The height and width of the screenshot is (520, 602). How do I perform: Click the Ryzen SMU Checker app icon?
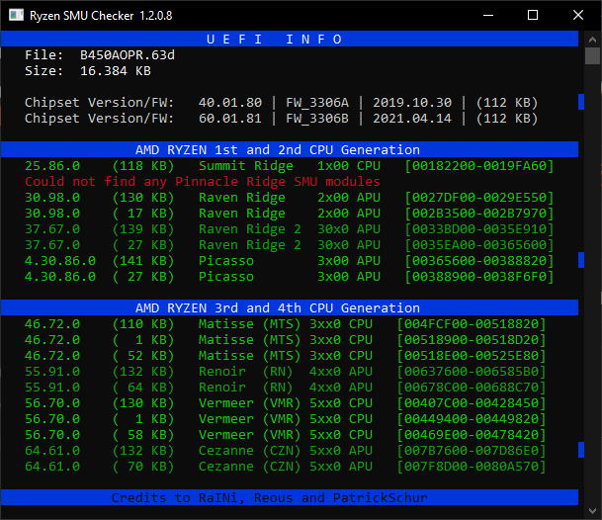(16, 16)
